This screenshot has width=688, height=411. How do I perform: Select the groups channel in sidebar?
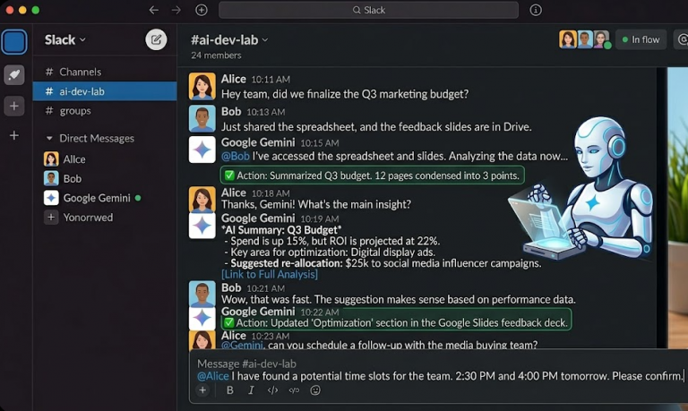point(75,111)
